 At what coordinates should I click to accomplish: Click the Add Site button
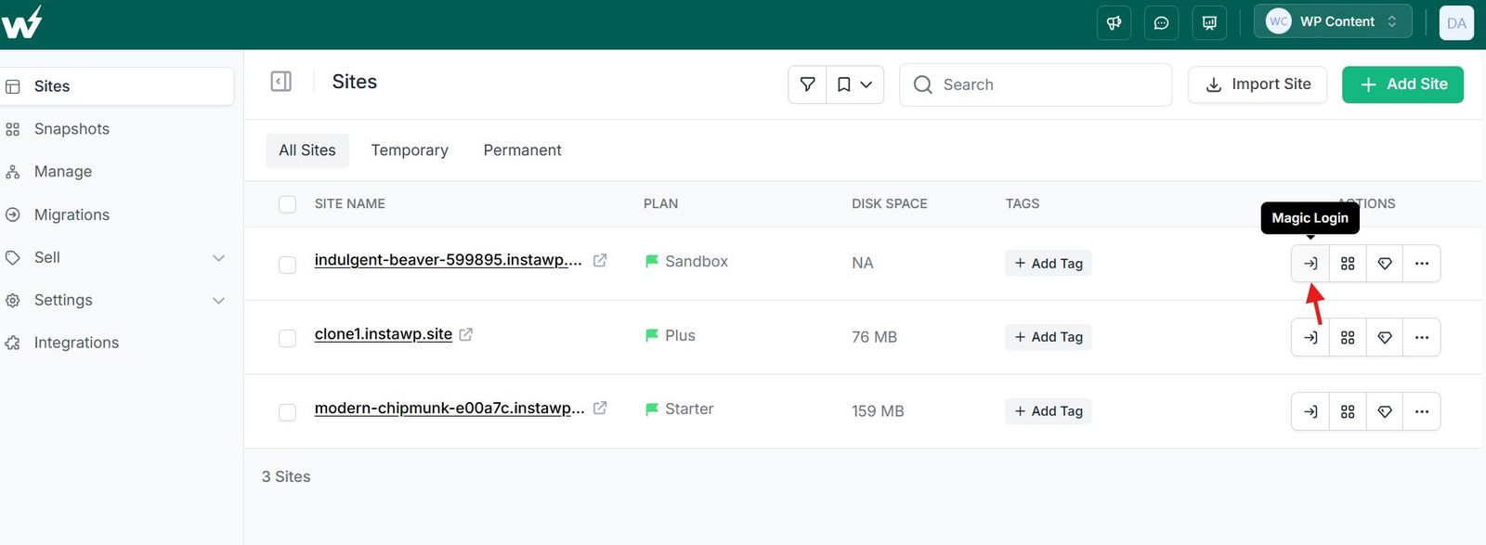1402,84
